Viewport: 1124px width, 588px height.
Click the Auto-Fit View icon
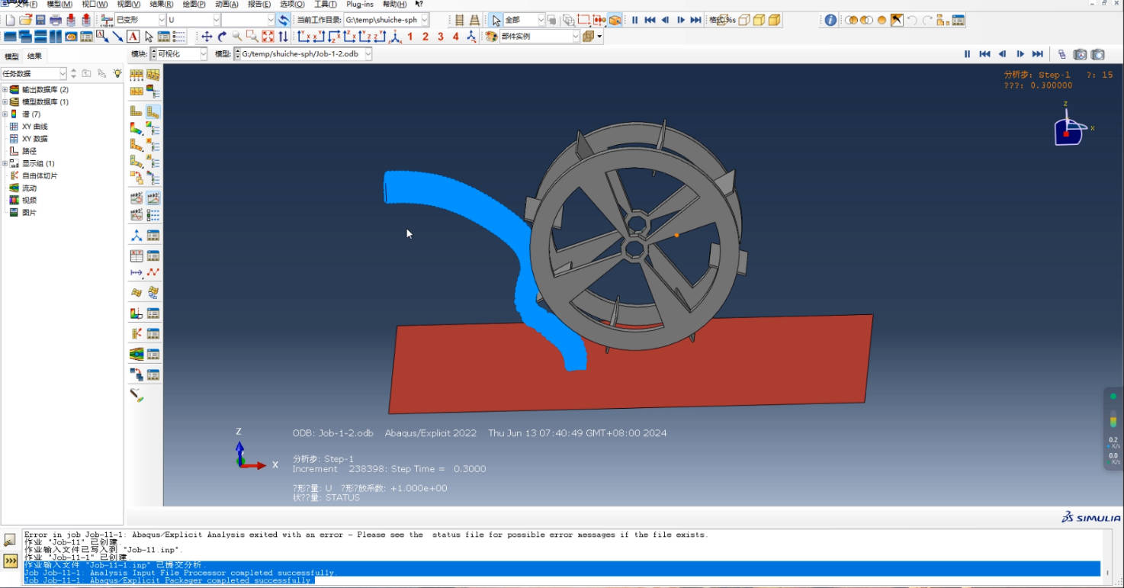(268, 36)
